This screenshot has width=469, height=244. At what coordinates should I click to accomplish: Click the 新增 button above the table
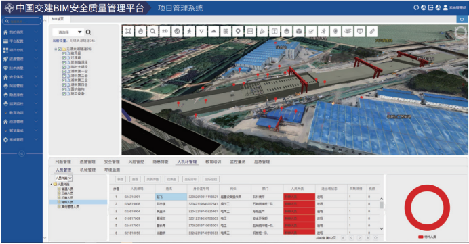pyautogui.click(x=121, y=179)
